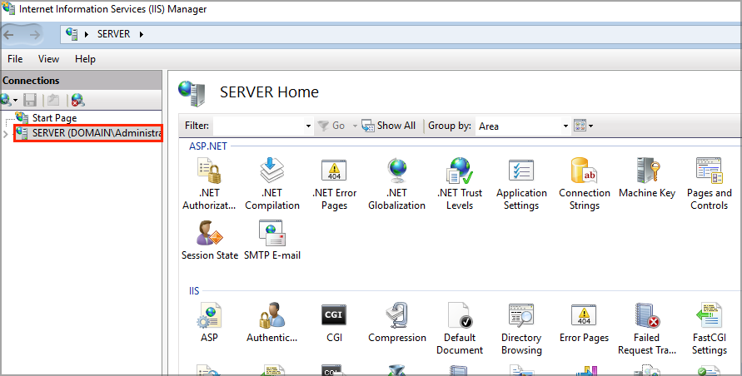This screenshot has width=742, height=376.
Task: Open the File menu
Action: (15, 59)
